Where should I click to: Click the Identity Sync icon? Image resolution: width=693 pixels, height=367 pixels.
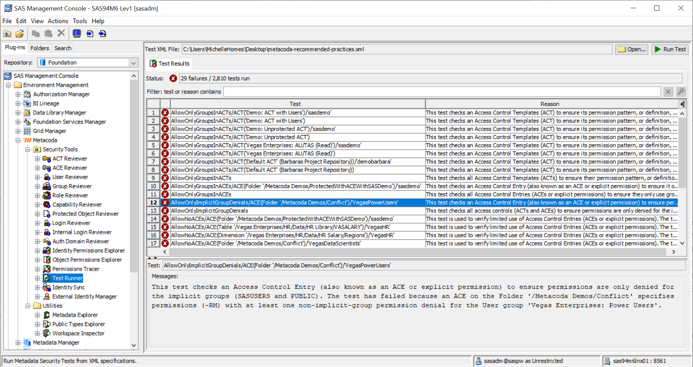pyautogui.click(x=47, y=287)
